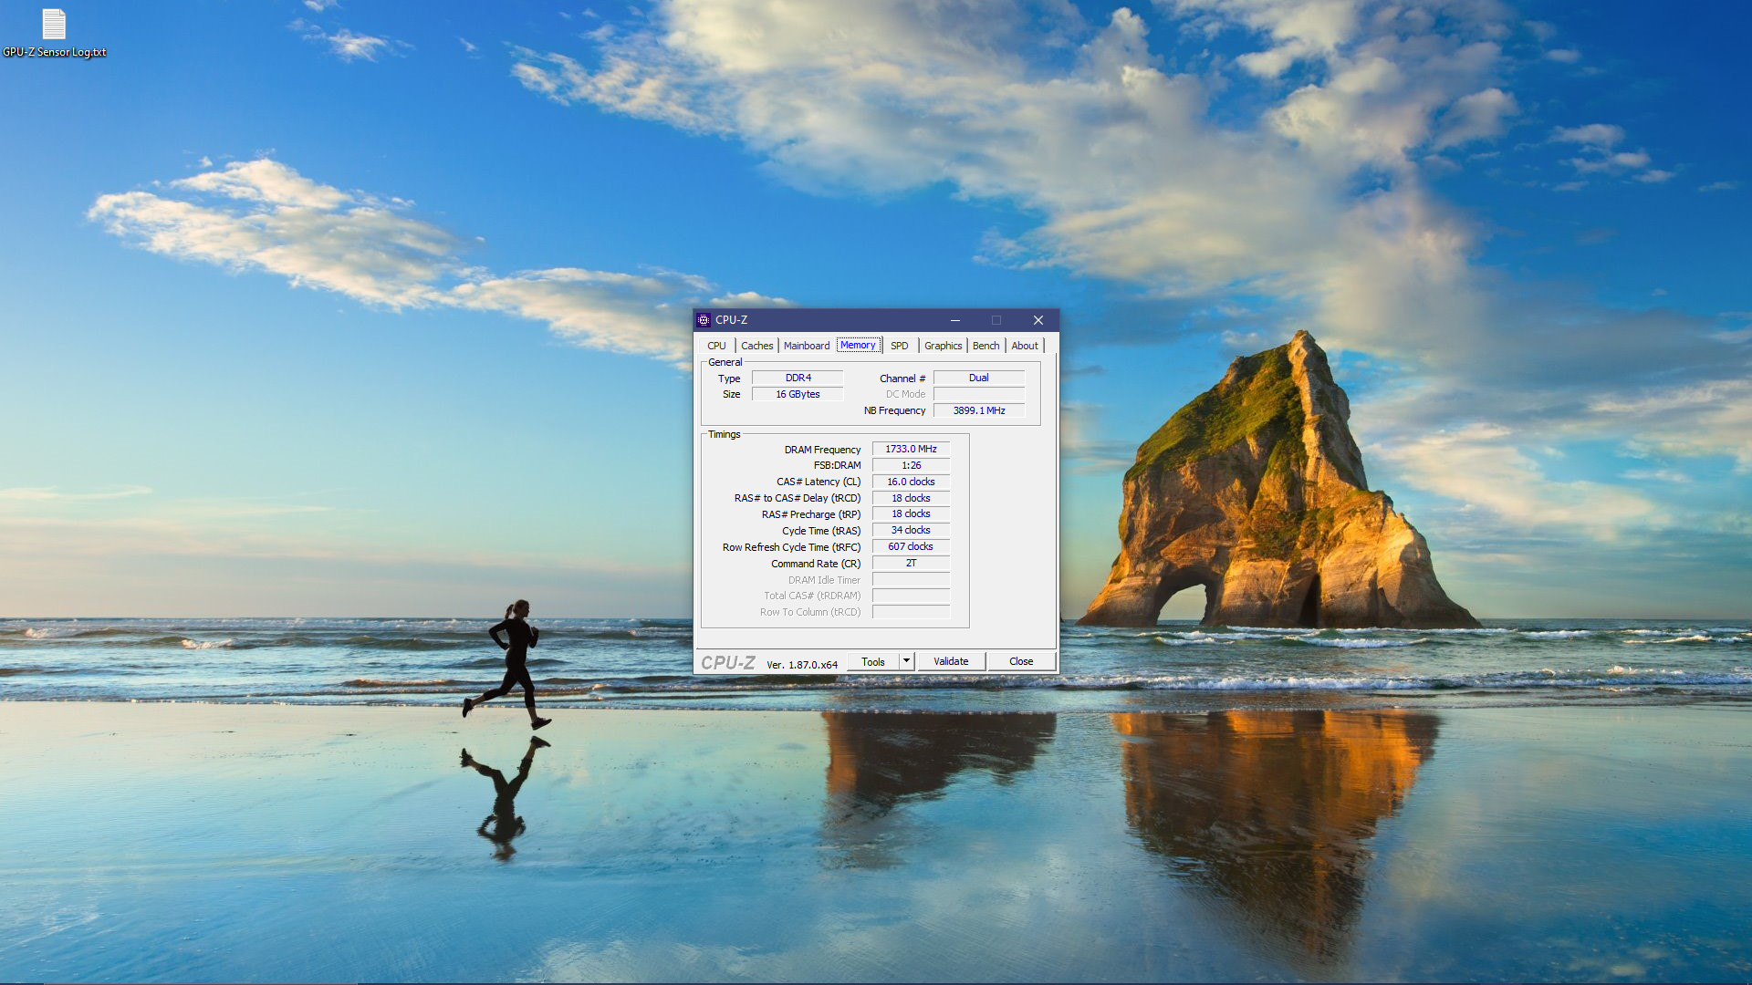Minimize the CPU-Z window
The width and height of the screenshot is (1752, 985).
click(954, 320)
